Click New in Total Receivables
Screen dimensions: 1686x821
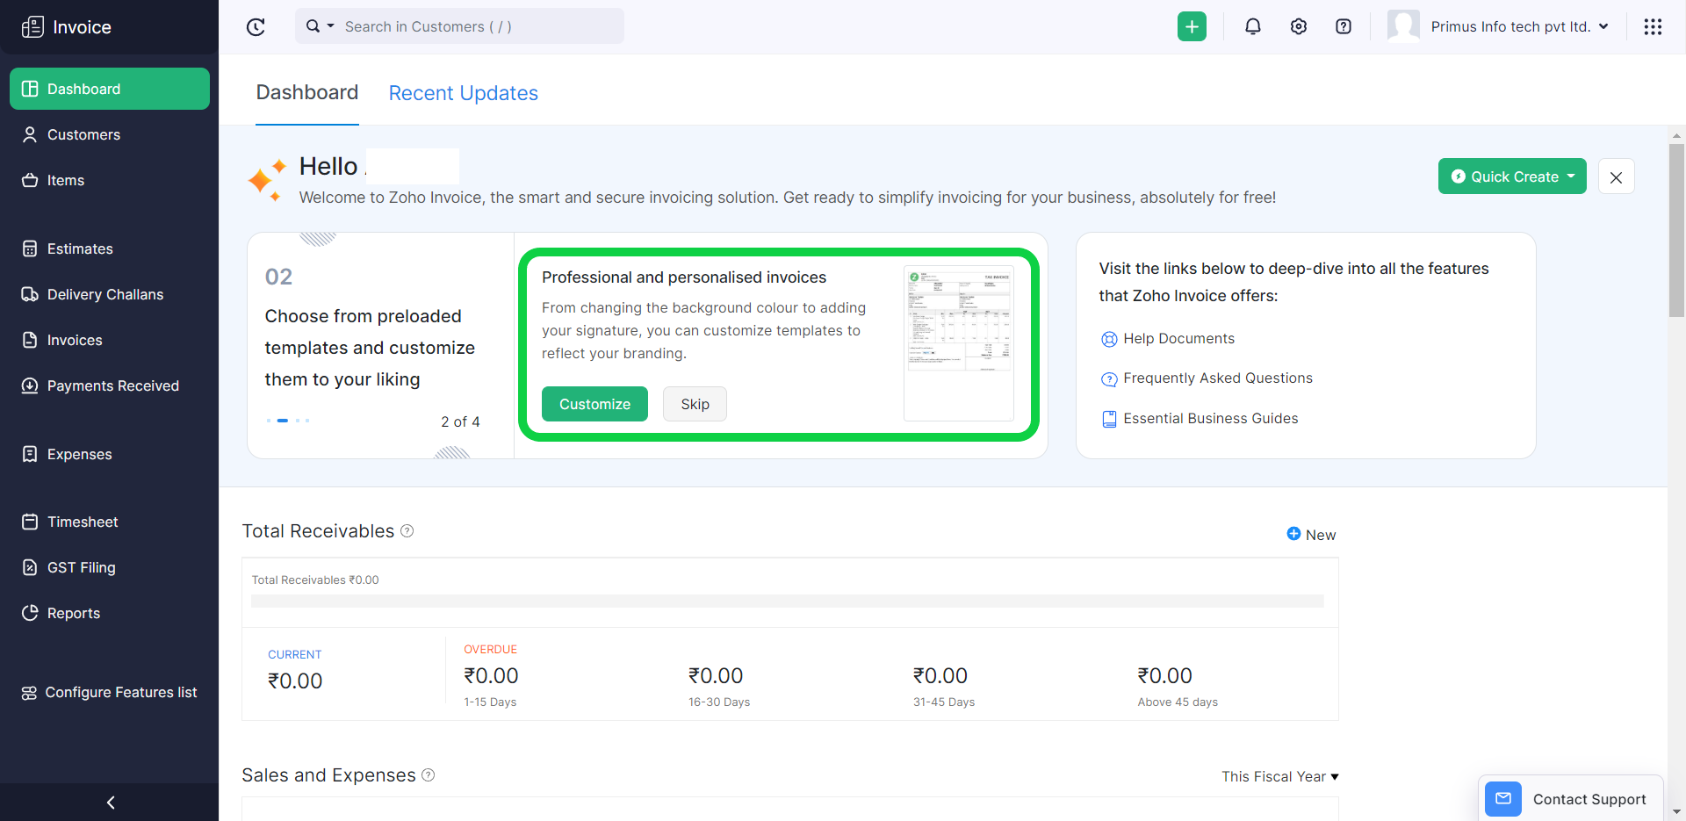(x=1321, y=535)
